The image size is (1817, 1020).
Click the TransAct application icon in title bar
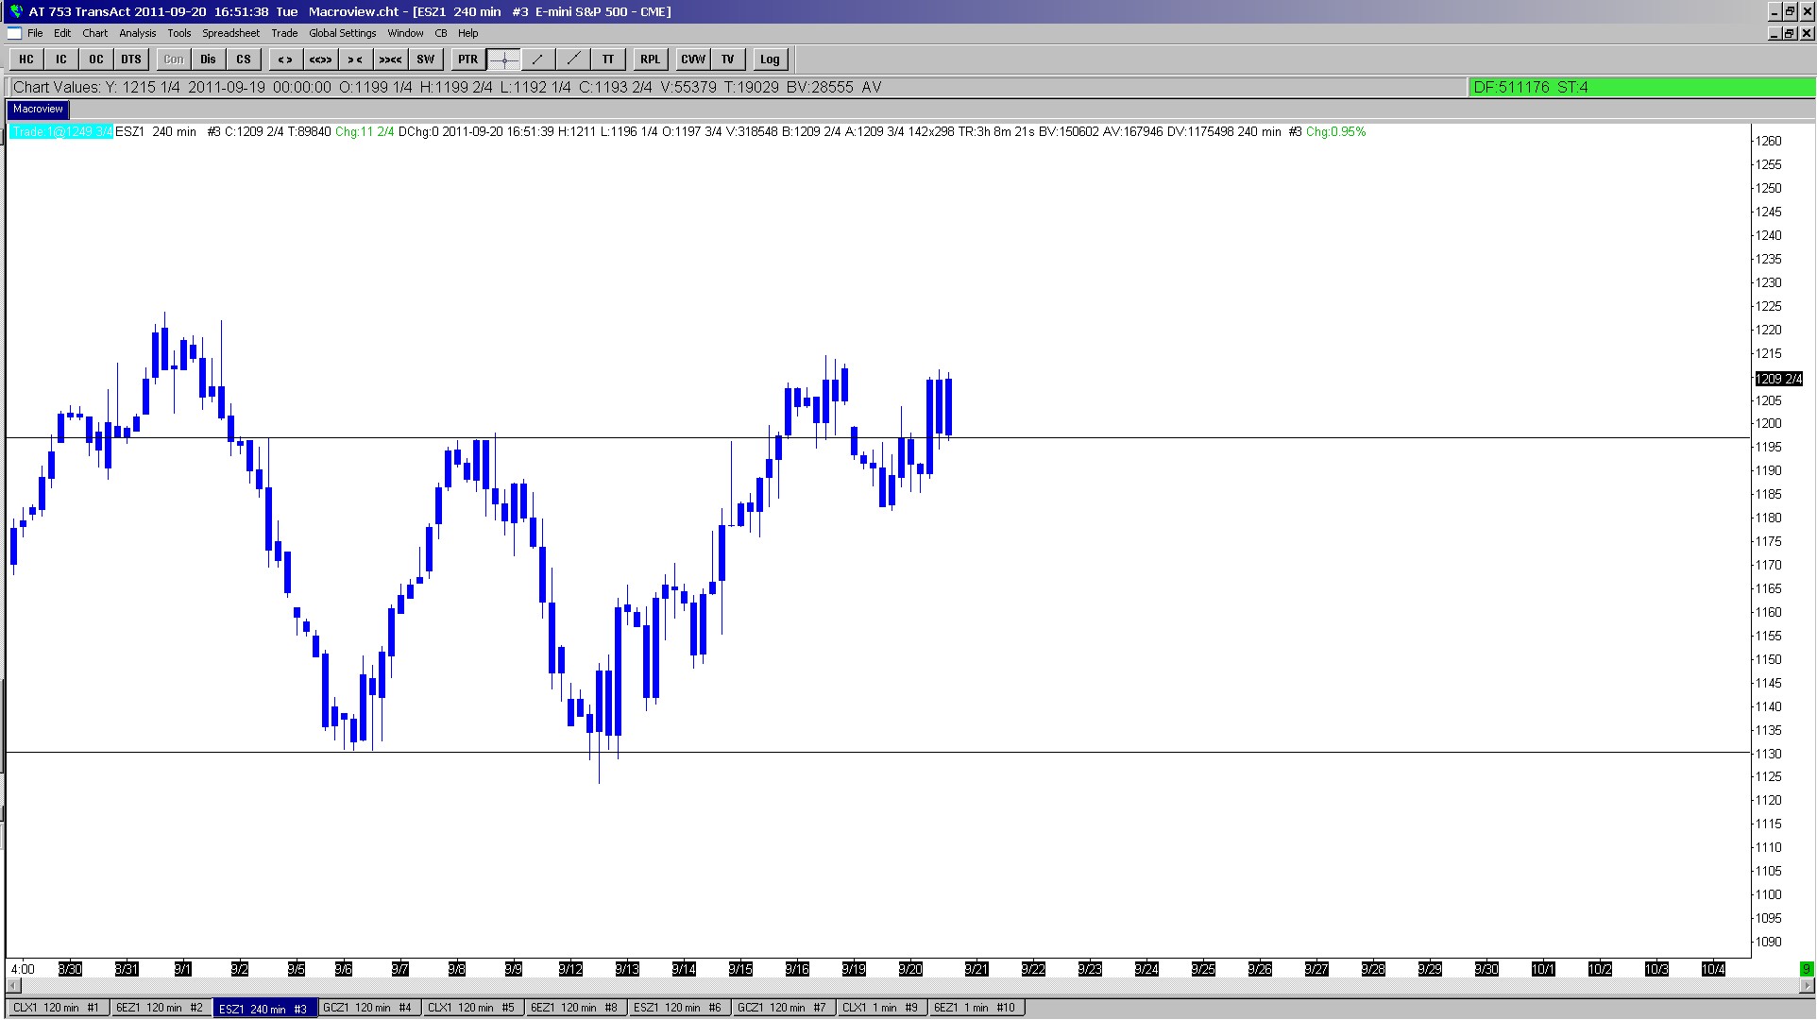click(16, 11)
